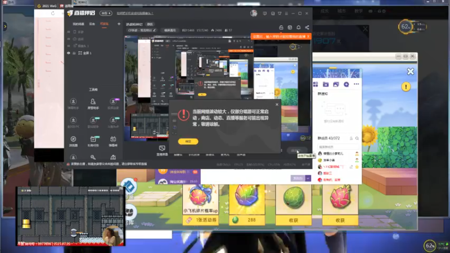This screenshot has height=253, width=450.
Task: Click the 62% performance gauge at top right
Action: 405,27
